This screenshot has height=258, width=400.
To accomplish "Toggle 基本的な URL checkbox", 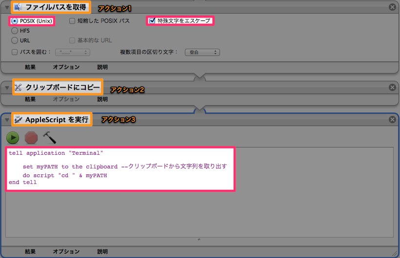I will click(x=72, y=40).
